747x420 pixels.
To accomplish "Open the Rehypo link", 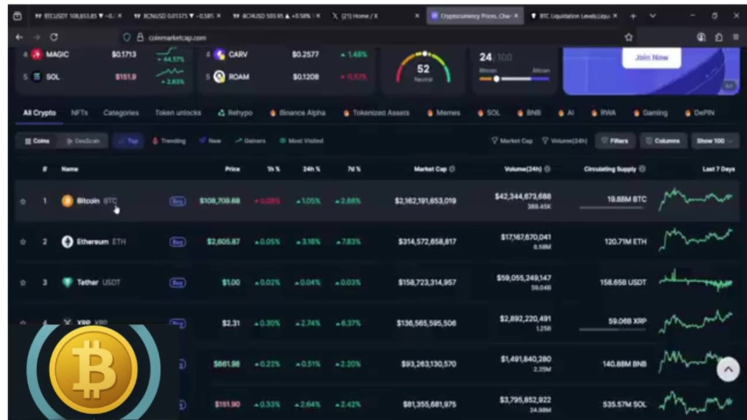I will tap(235, 113).
